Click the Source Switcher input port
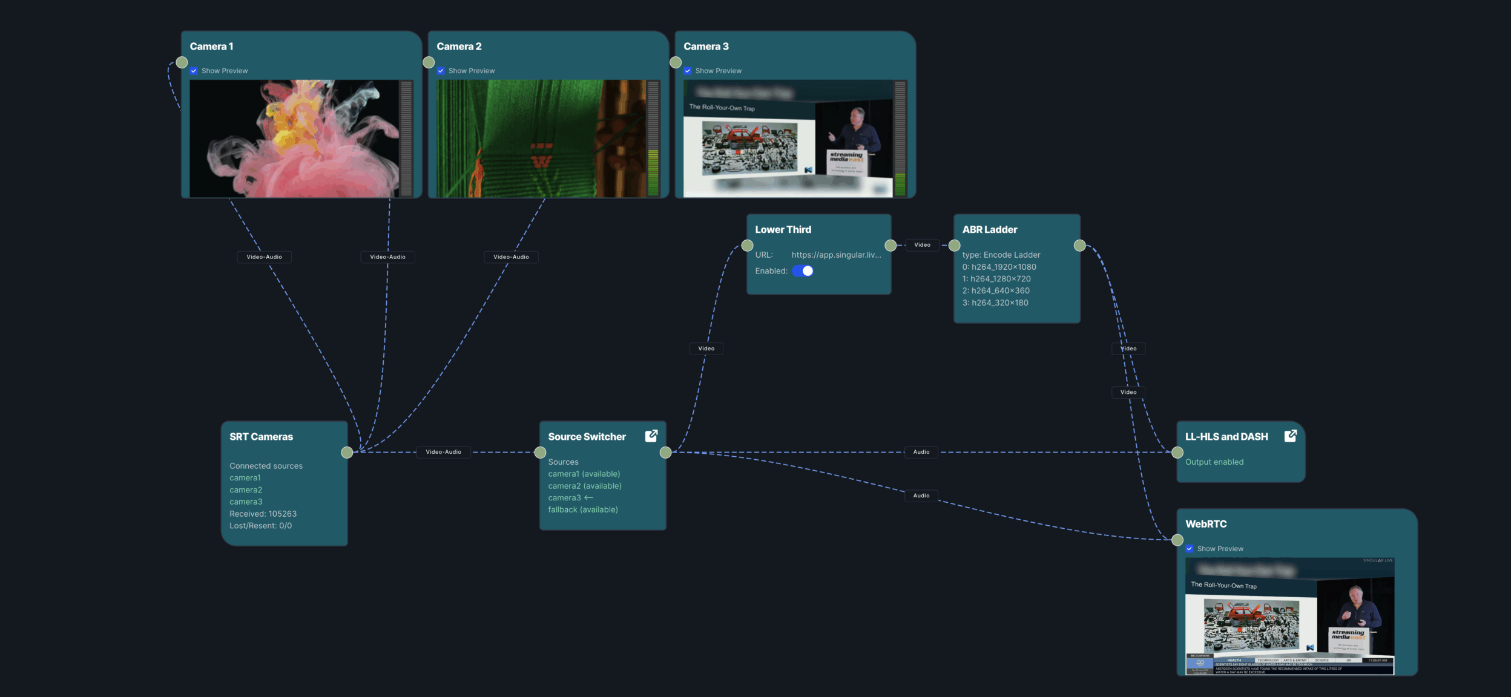 (540, 453)
